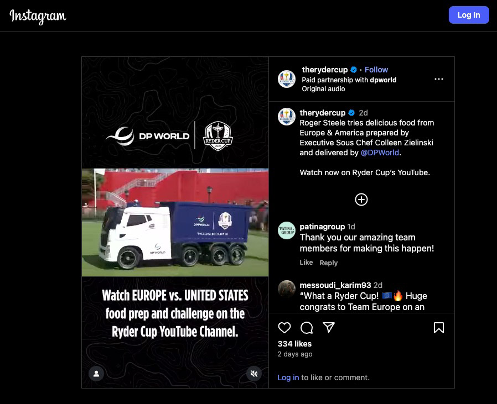
Task: Click the 2 days ago timestamp
Action: pyautogui.click(x=295, y=354)
